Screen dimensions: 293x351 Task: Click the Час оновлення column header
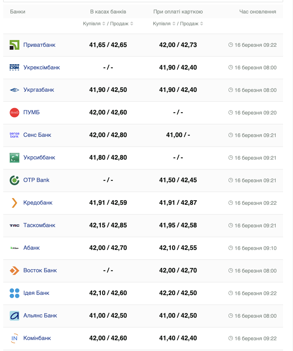[258, 12]
